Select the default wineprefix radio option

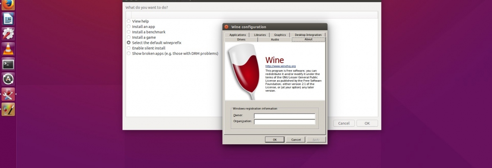click(129, 43)
